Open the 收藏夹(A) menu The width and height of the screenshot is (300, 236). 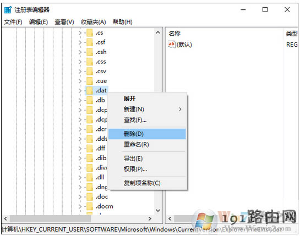[x=94, y=22]
